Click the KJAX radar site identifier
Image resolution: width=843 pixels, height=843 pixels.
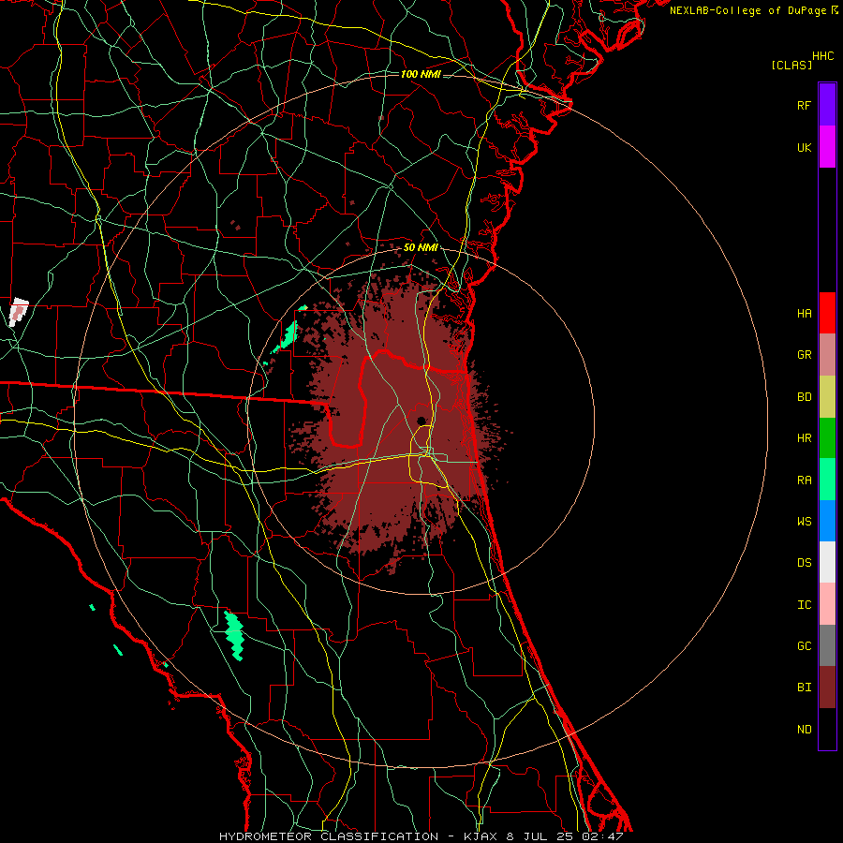[481, 836]
